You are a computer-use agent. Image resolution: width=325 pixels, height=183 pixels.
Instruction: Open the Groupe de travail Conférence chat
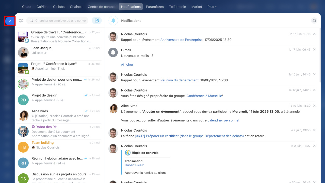coord(59,37)
